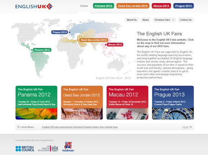Open the green Panama 2012 fair card
This screenshot has width=208, height=155.
(36, 103)
